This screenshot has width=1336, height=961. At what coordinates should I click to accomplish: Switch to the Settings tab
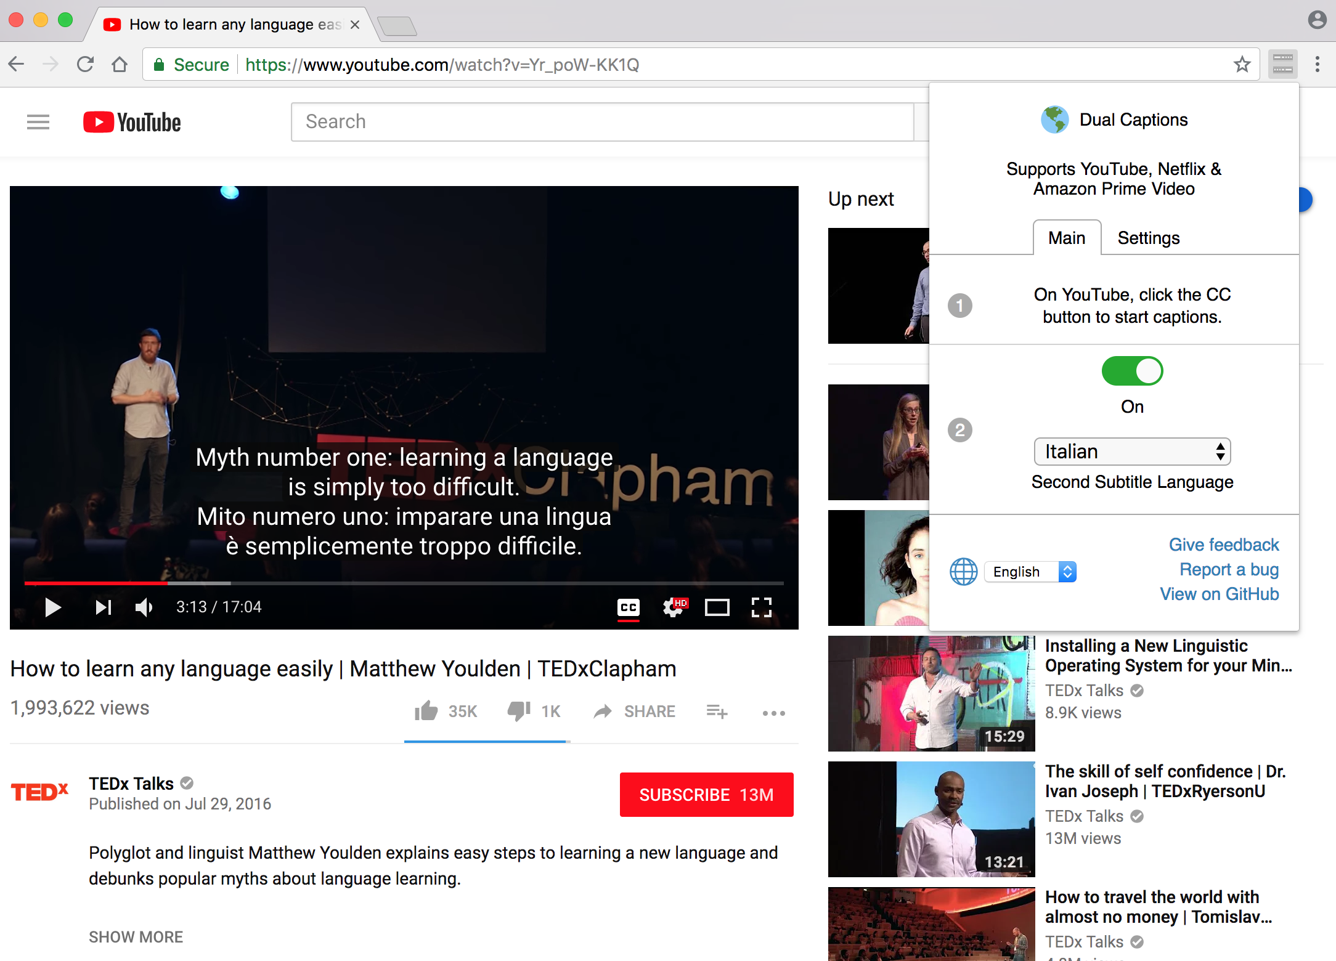pos(1148,238)
